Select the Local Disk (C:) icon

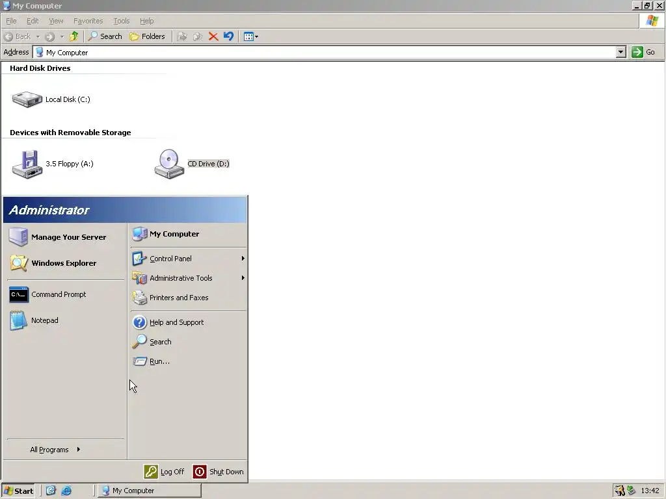pyautogui.click(x=27, y=99)
